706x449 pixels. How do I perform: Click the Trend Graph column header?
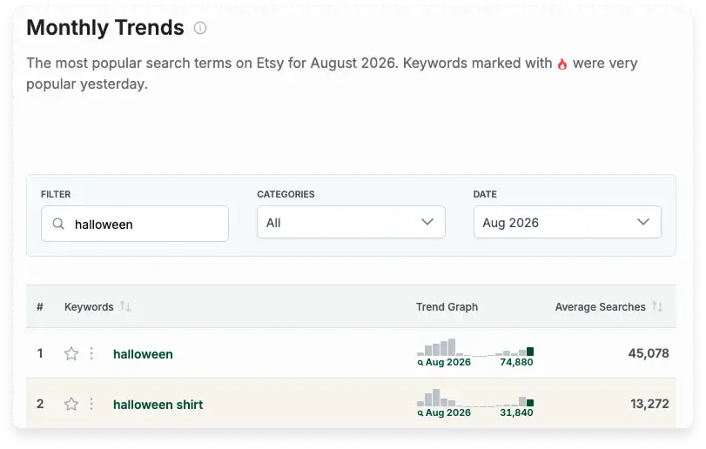pyautogui.click(x=447, y=307)
